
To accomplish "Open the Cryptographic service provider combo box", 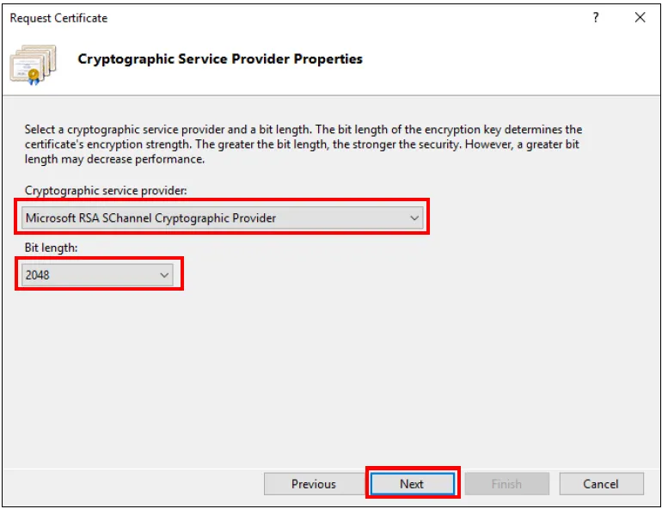I will click(223, 218).
